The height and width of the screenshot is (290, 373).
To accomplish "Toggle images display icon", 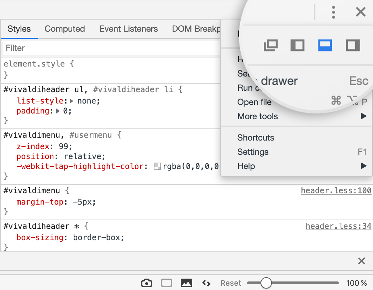I will tap(186, 283).
